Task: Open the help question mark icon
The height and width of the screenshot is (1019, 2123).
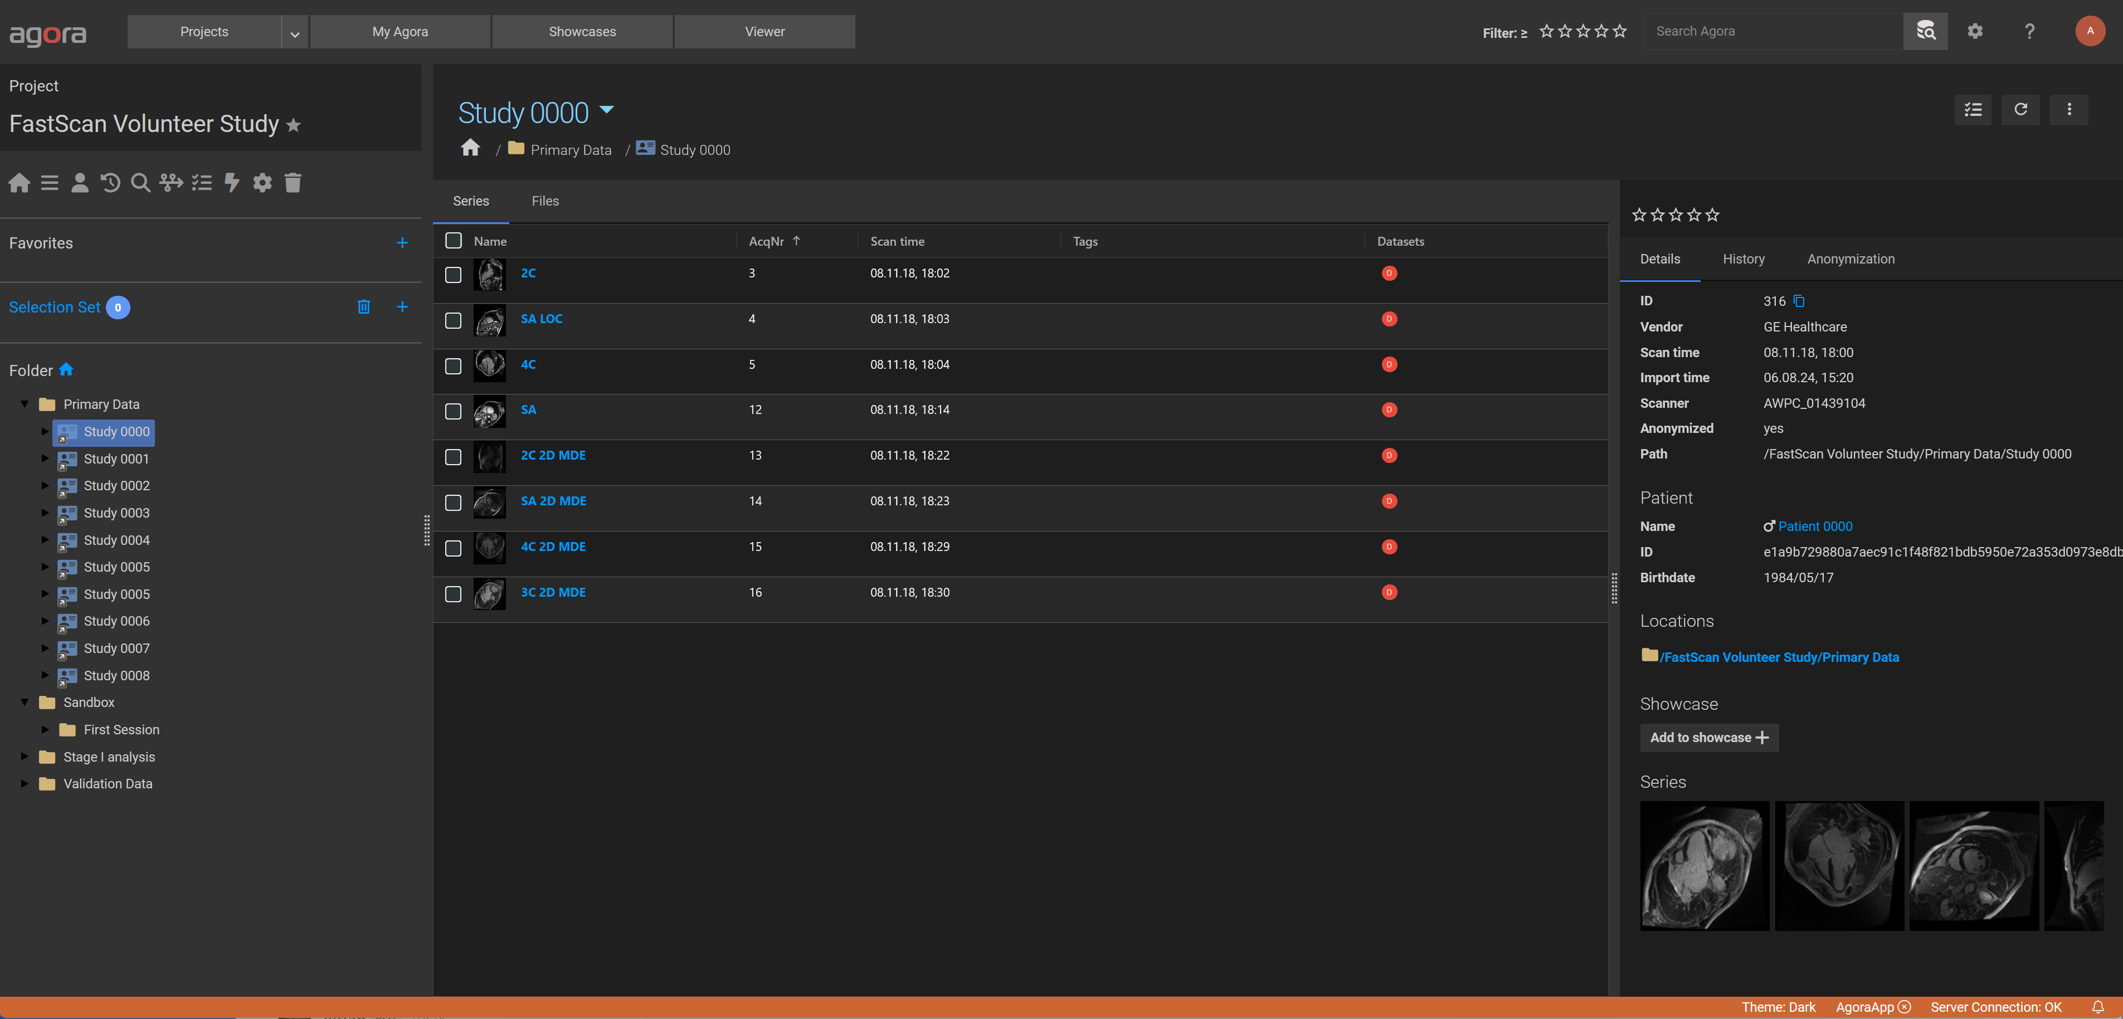Action: [2029, 31]
